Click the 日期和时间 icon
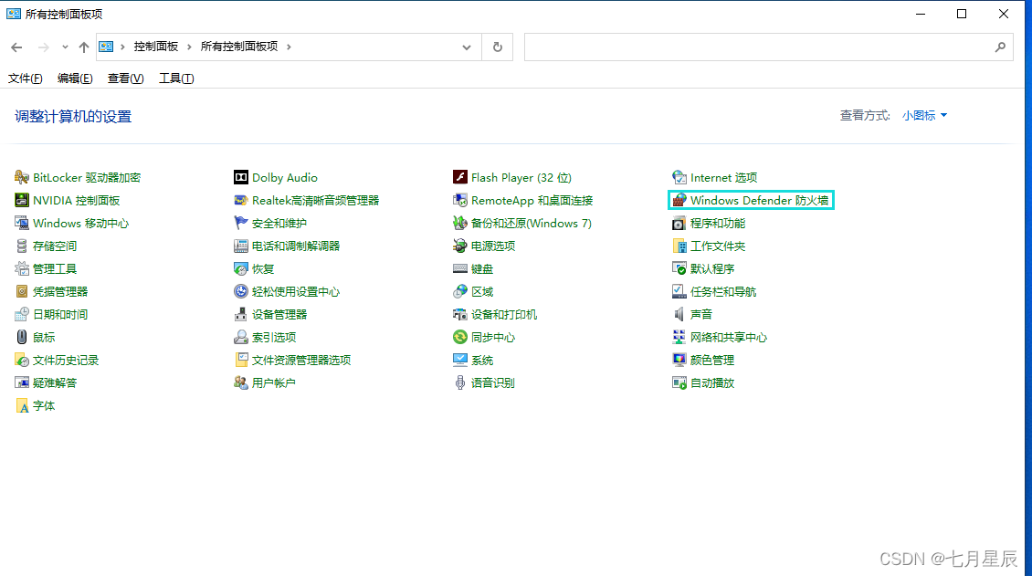The width and height of the screenshot is (1032, 576). coord(22,314)
